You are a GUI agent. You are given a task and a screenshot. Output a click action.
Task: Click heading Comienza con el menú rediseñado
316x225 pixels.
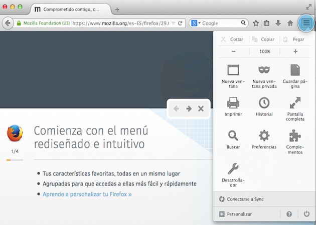[91, 137]
